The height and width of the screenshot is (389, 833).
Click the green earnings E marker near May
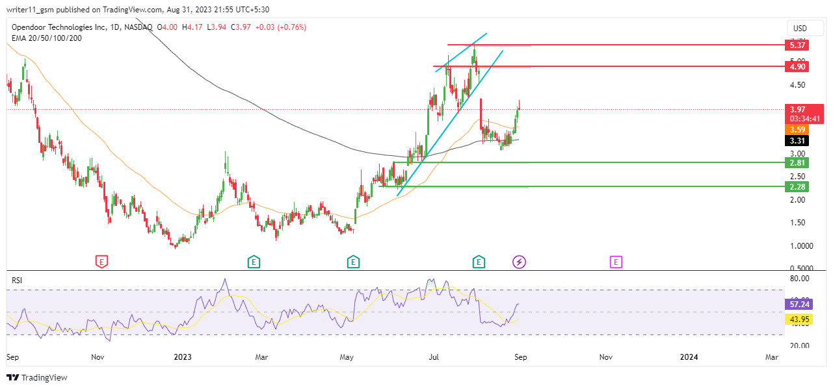pos(352,262)
